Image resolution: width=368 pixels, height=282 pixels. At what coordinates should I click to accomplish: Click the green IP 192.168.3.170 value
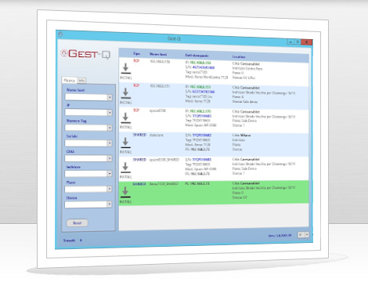(x=200, y=111)
